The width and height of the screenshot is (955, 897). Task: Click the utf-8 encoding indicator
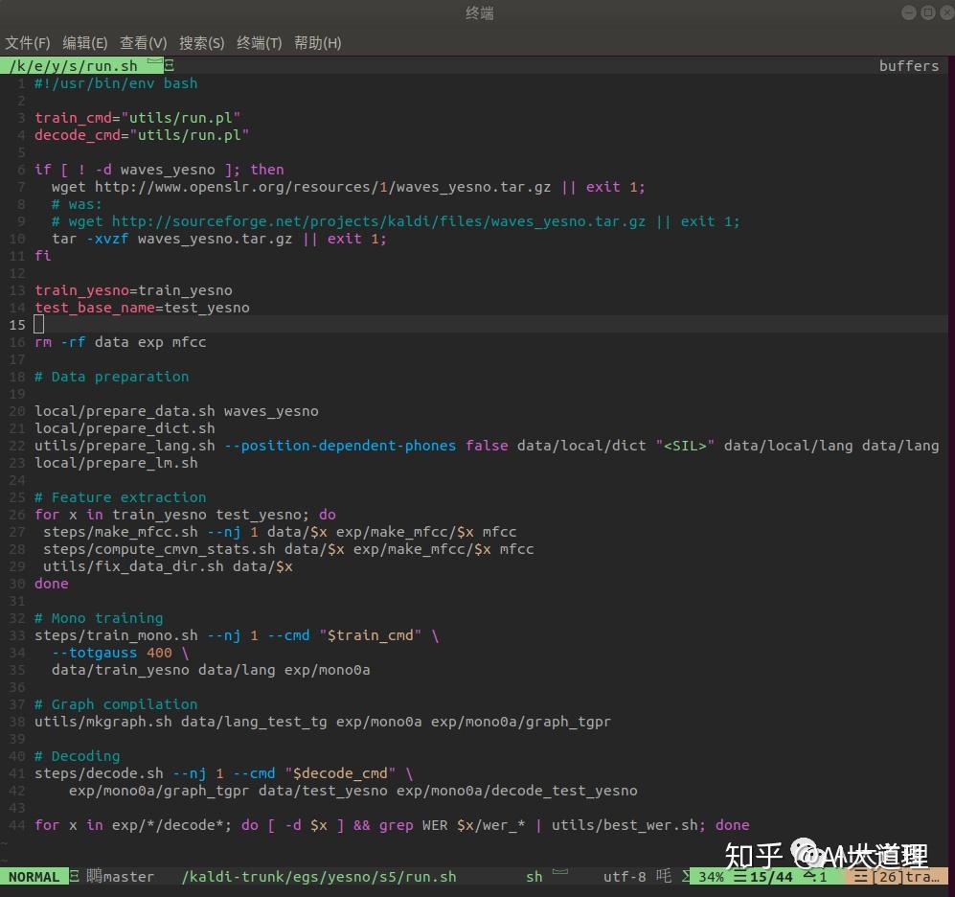click(625, 876)
